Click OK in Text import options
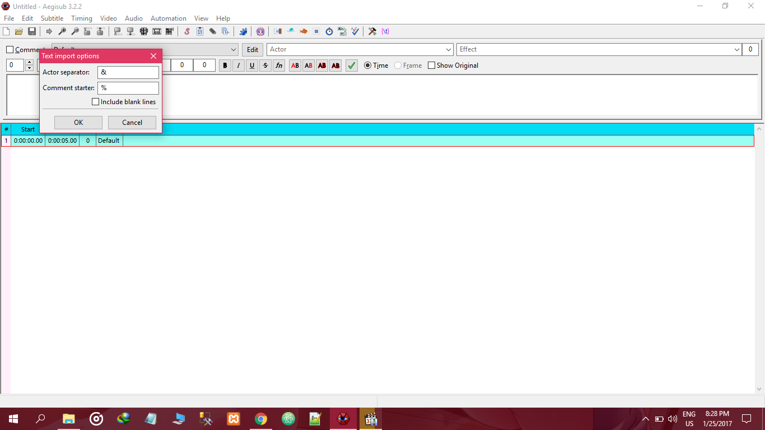This screenshot has width=765, height=430. click(x=78, y=123)
